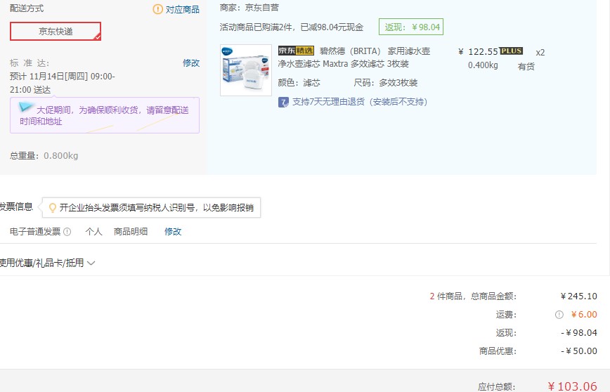Open the 碧然德 (BRITA) 家用滤水壶 product title
Screen dimensions: 610x392
[354, 57]
